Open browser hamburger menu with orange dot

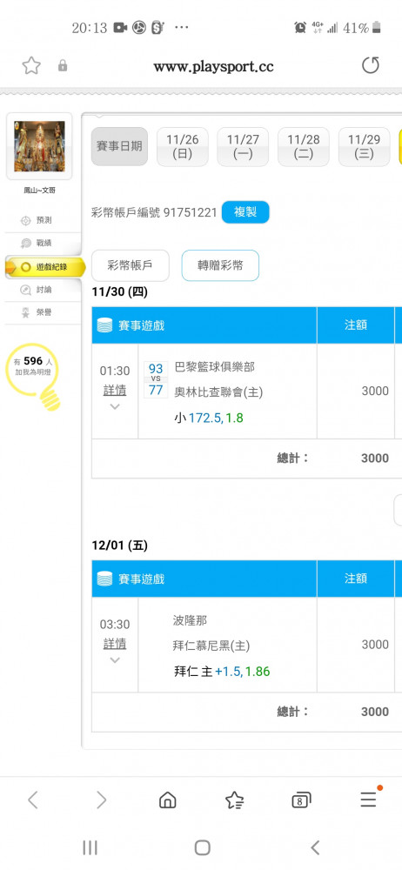tap(370, 797)
